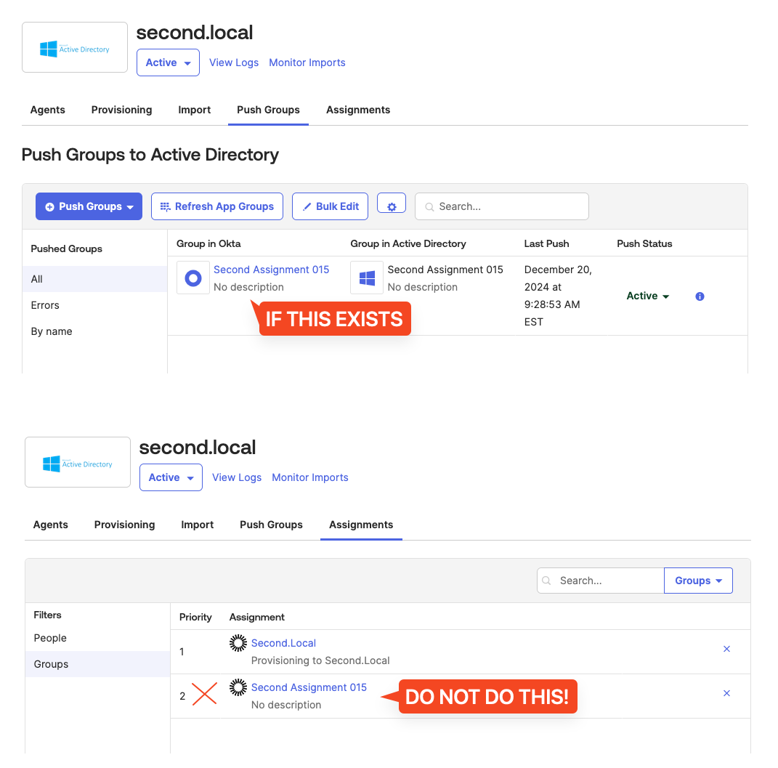Switch to the Agents tab
Screen dimensions: 778x768
[x=47, y=110]
